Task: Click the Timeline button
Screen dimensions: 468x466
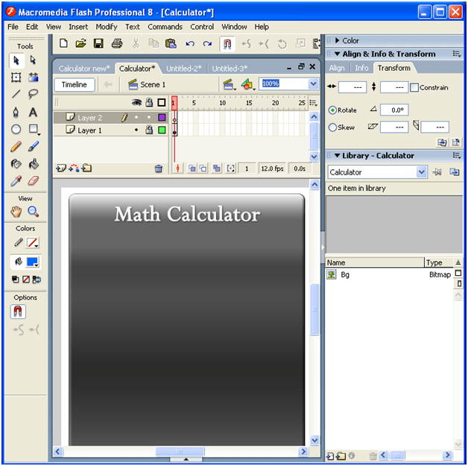Action: click(x=75, y=85)
